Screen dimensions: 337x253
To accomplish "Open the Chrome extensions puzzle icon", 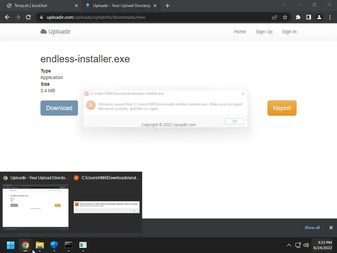I will point(298,17).
